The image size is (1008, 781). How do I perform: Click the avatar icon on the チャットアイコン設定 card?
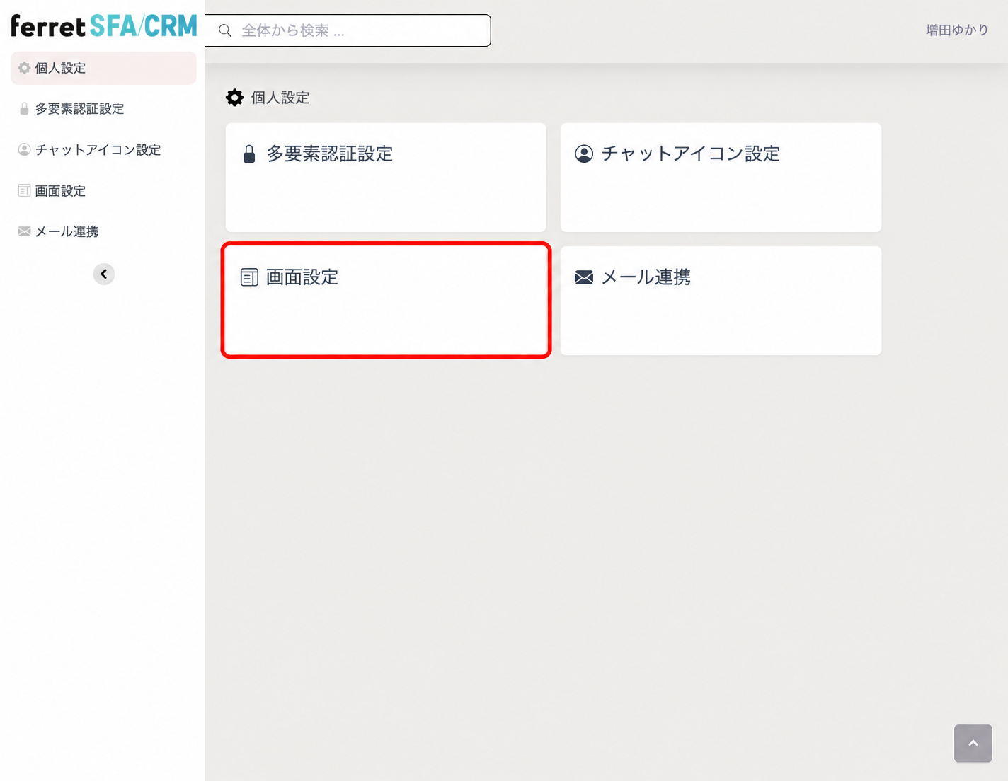[584, 154]
